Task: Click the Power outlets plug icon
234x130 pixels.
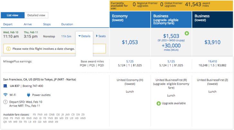Action: 29,95
